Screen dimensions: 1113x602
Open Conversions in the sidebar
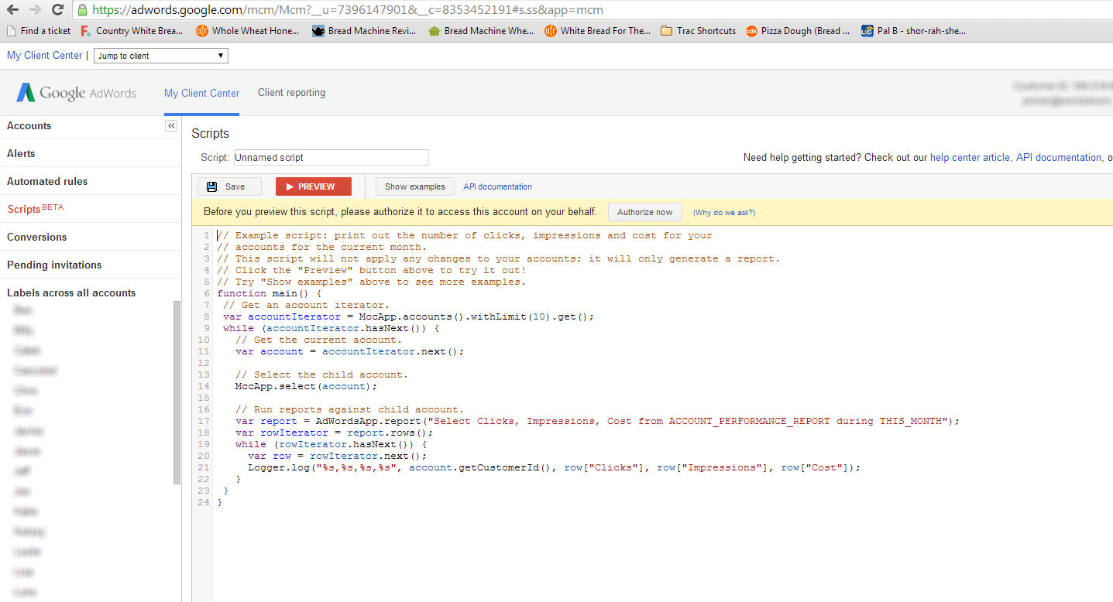36,237
